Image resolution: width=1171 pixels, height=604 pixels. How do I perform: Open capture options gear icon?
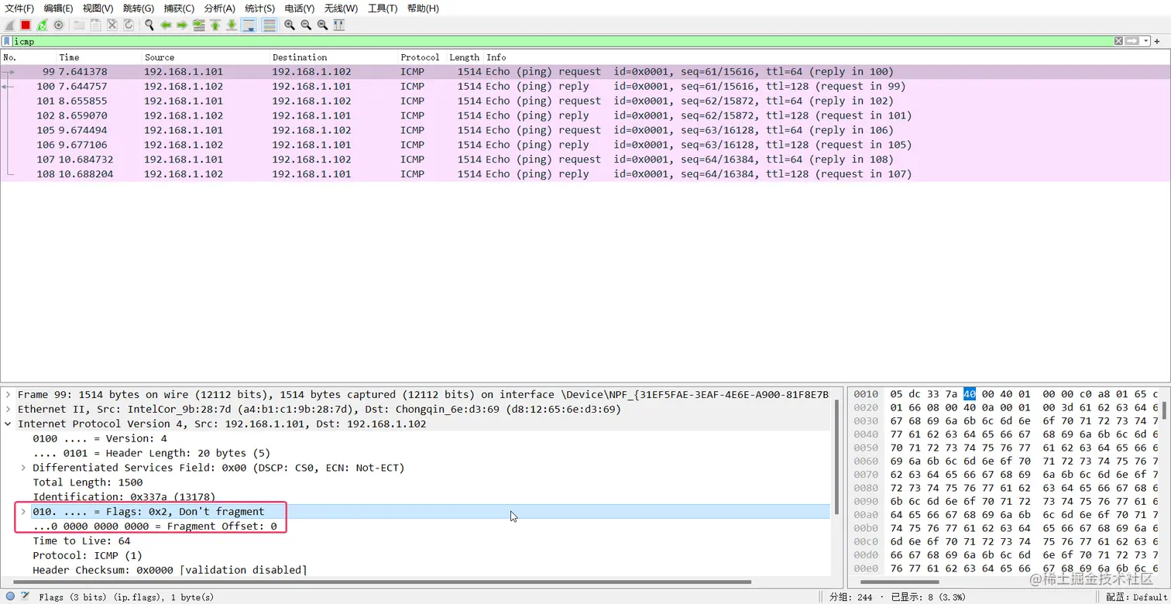coord(58,25)
